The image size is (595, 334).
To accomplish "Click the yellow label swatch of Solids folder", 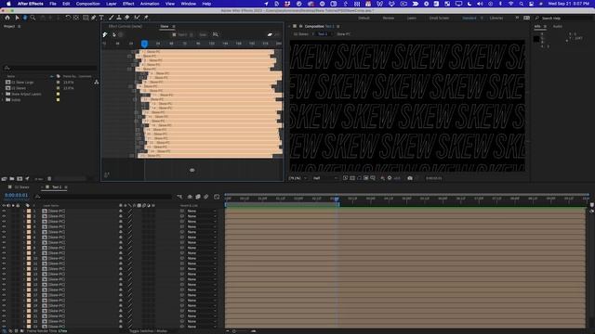I will coord(58,100).
